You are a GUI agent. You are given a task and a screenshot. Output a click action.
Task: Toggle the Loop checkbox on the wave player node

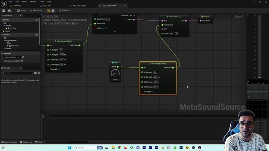103,28
